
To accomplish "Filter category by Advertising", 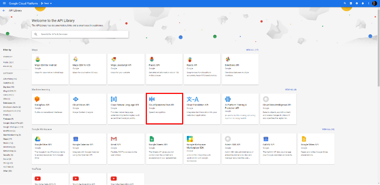I will tap(10, 79).
